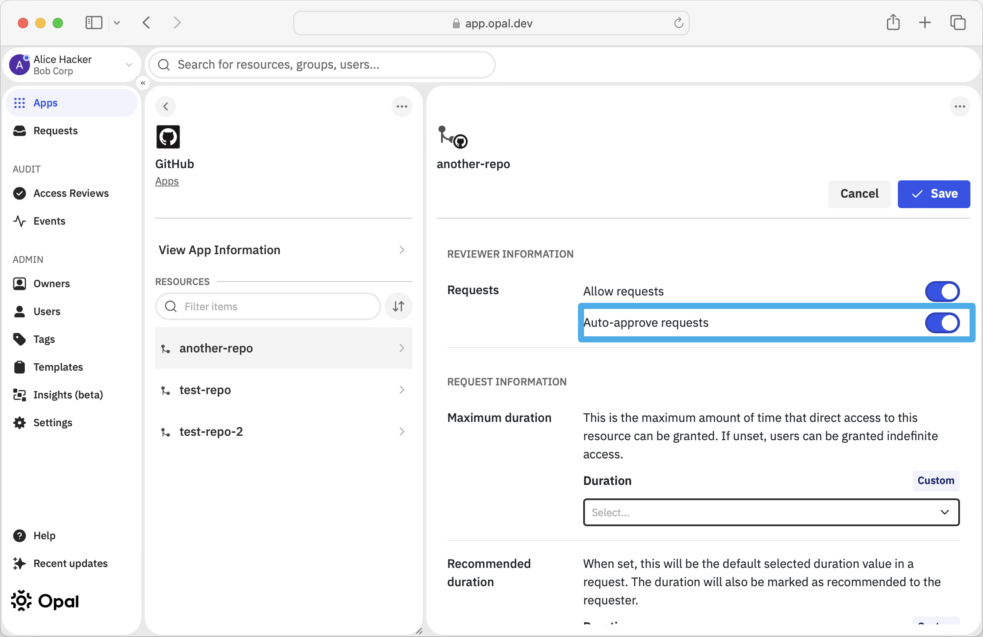Click the chevron on test-repo-2 row
This screenshot has width=983, height=637.
402,431
